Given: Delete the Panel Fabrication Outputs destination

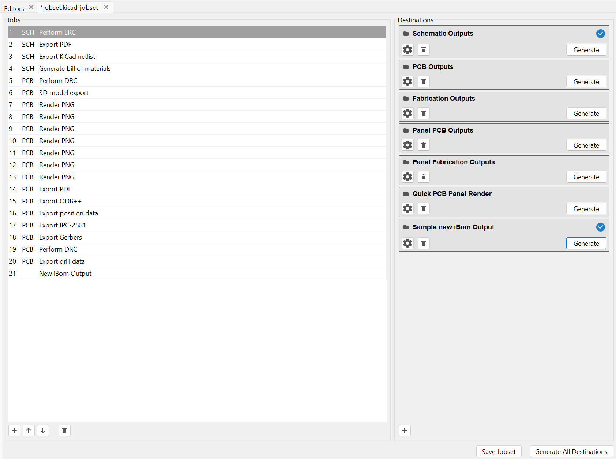Looking at the screenshot, I should [x=424, y=177].
